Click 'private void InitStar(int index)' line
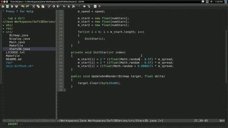Screen dimensions: 228x128 coord(98,52)
